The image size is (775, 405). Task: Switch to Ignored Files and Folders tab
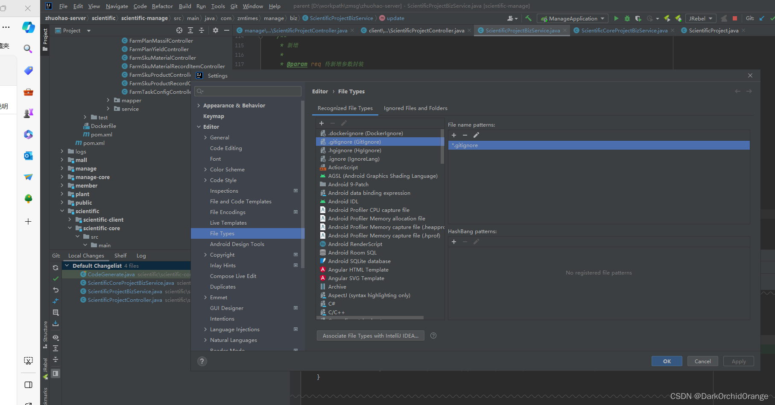[415, 108]
